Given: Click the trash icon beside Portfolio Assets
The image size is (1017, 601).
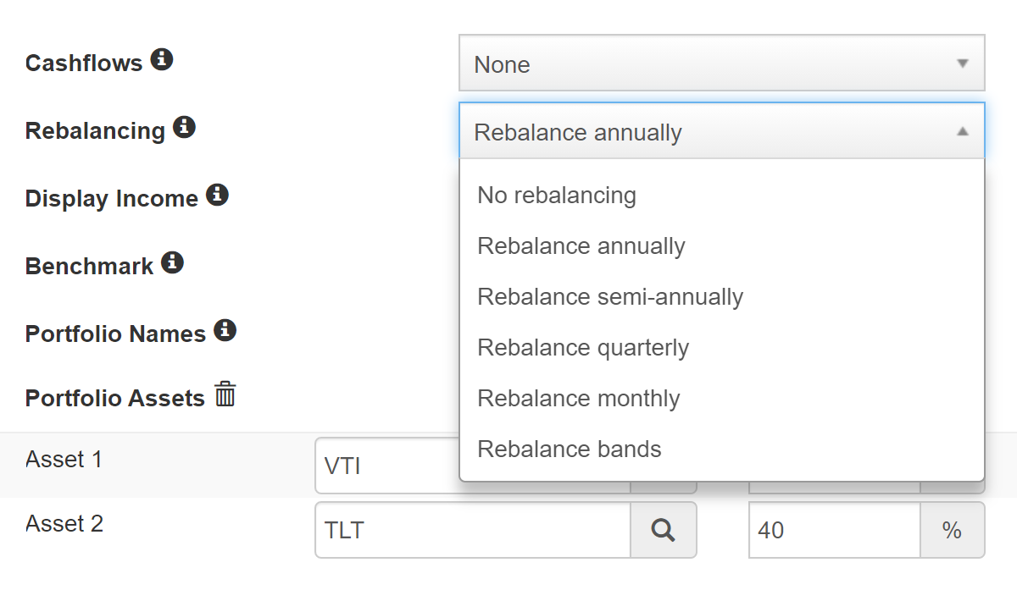Looking at the screenshot, I should 225,394.
